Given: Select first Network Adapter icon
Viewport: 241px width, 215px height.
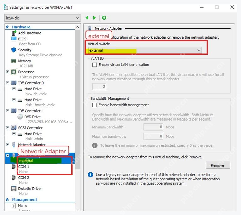Looking at the screenshot, I should [14, 144].
